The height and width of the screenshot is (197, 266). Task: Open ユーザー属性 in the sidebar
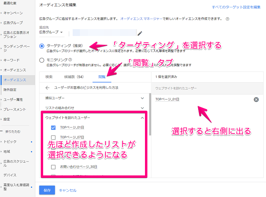(x=13, y=99)
